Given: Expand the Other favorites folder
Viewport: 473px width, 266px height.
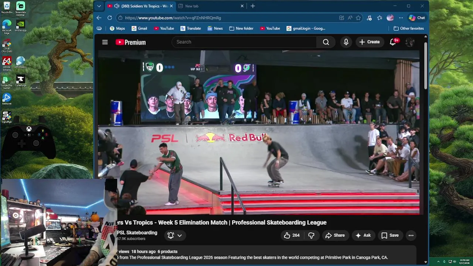Looking at the screenshot, I should 409,28.
